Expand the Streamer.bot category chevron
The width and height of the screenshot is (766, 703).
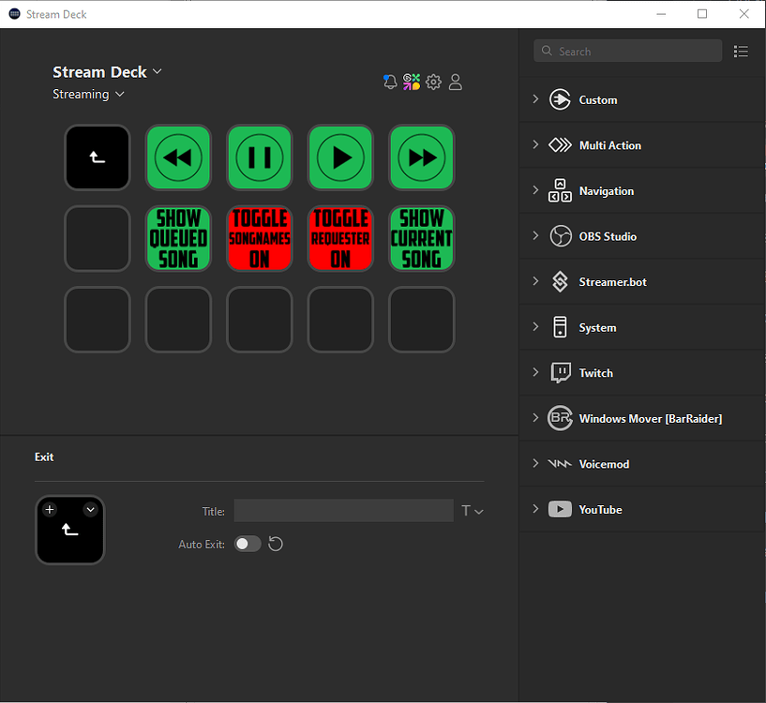point(535,281)
